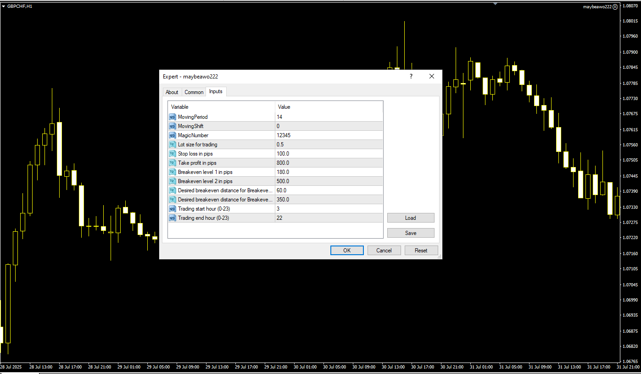This screenshot has height=374, width=641.
Task: Click the 'Trading start hour (0-23)' label
Action: (204, 209)
